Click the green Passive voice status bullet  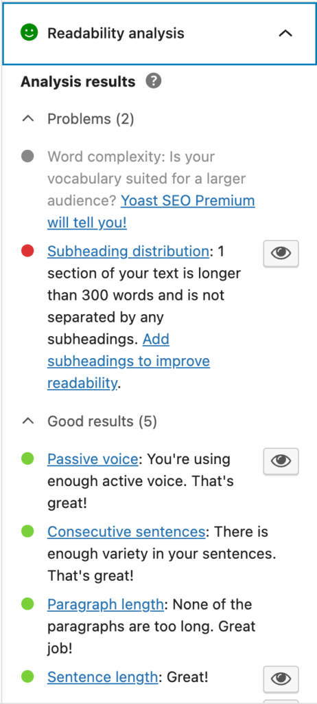click(28, 459)
